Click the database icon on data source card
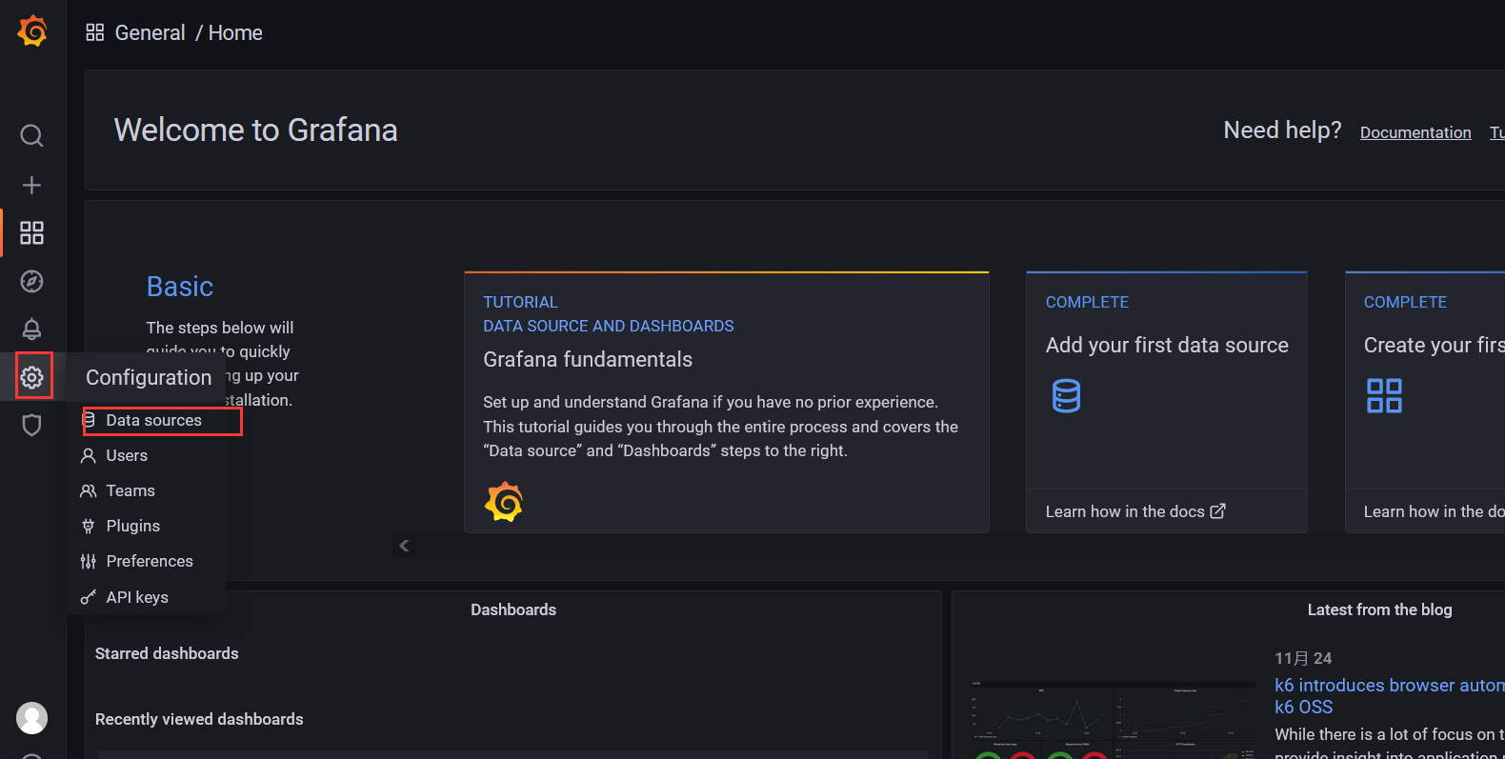Screen dimensions: 1505x759 pyautogui.click(x=1066, y=395)
